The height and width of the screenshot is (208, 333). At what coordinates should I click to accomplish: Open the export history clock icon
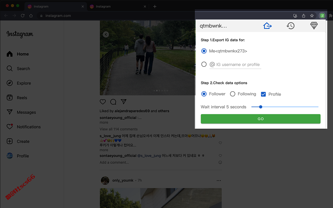(x=291, y=26)
